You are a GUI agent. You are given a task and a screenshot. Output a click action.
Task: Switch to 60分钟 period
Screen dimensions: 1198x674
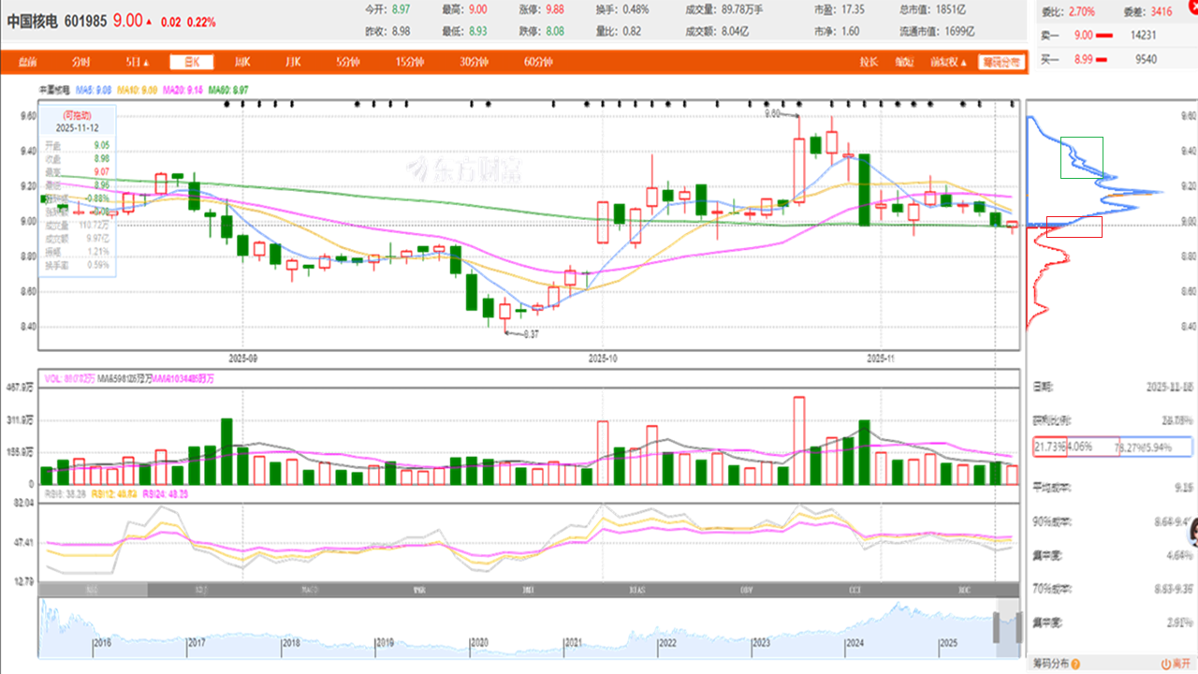[x=538, y=63]
